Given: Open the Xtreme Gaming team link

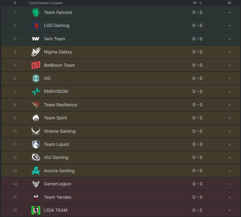Looking at the screenshot, I should coord(60,131).
